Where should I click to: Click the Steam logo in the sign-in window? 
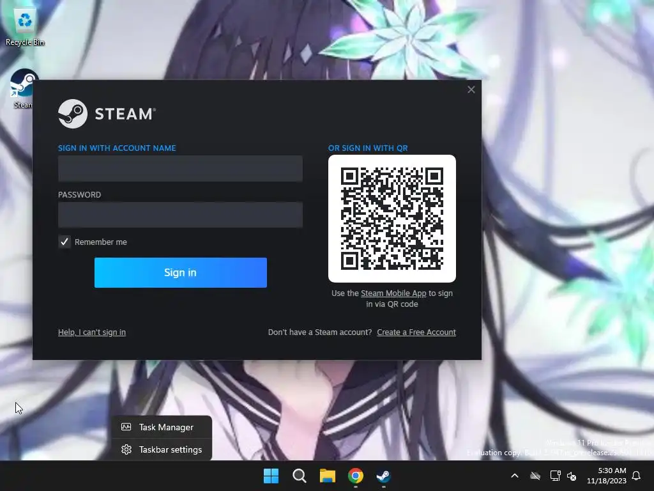tap(107, 114)
